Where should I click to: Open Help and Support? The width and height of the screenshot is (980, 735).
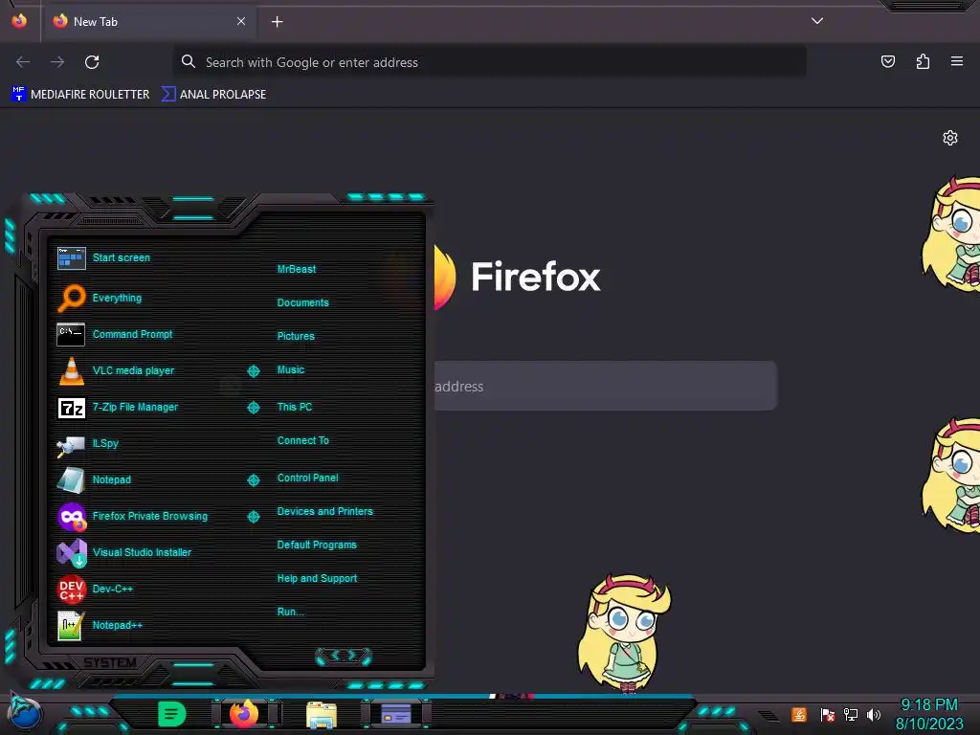point(317,579)
